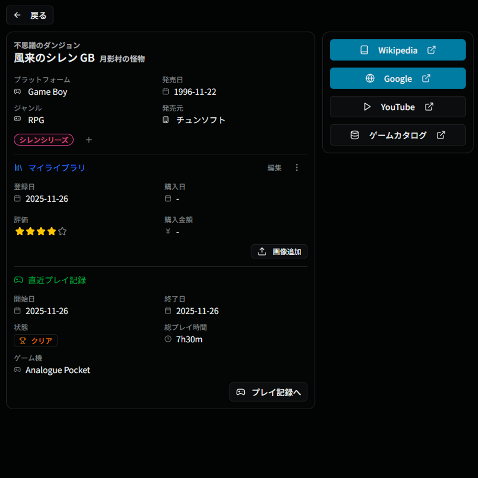Click the calendar icon under 登録日
The height and width of the screenshot is (478, 478).
click(x=17, y=198)
